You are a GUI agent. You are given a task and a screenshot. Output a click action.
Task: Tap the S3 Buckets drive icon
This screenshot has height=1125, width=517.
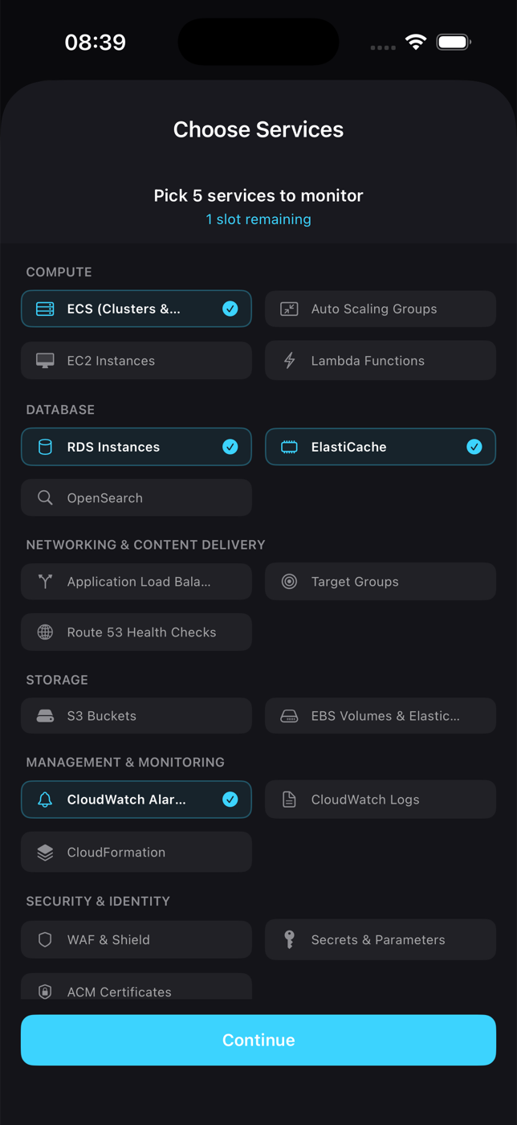[45, 716]
